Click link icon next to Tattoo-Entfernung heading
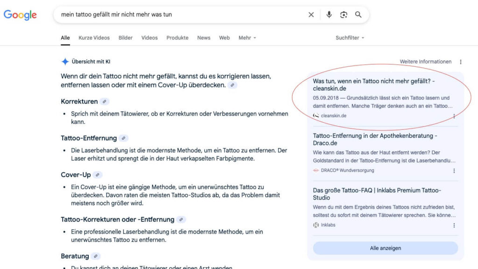The height and width of the screenshot is (269, 478). pyautogui.click(x=123, y=138)
